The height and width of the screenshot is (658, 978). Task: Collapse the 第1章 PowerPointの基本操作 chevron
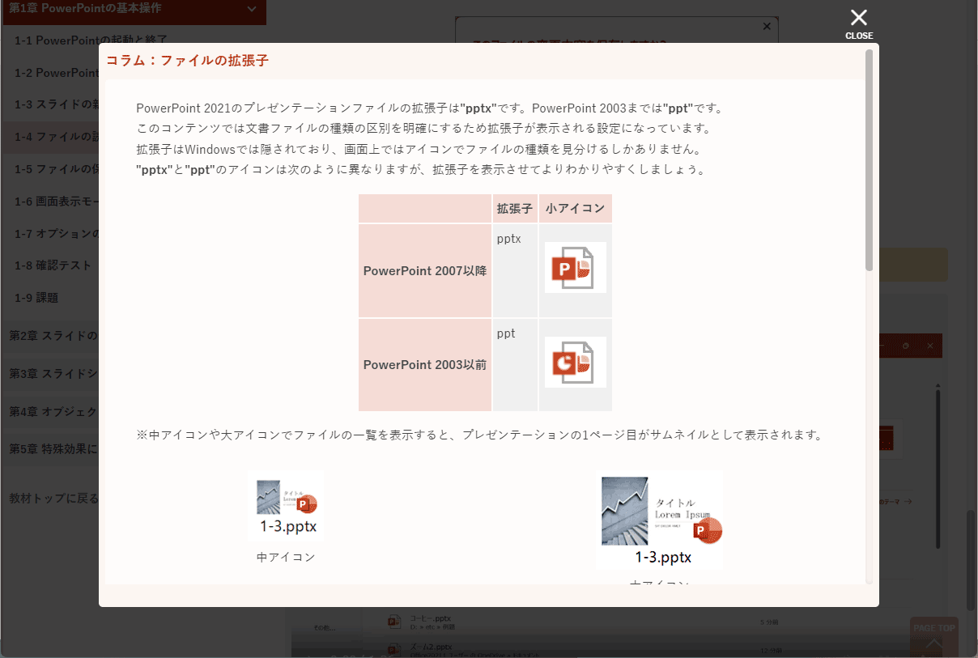[252, 10]
